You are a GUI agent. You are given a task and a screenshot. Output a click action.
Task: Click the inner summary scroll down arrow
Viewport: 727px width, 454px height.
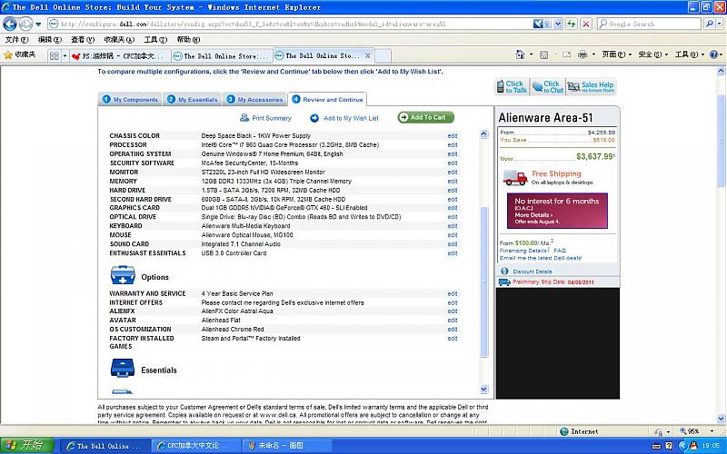click(x=483, y=390)
